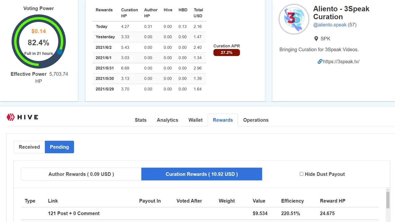Viewport: 395px width, 222px height.
Task: Click the Curation APR 27.2% badge
Action: tap(227, 53)
